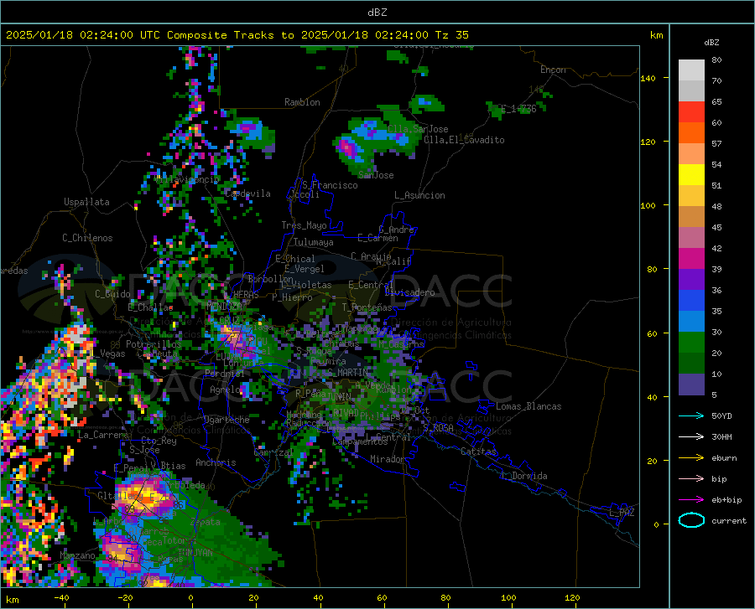Click the 'Potrerillos' place label
Screen dimensions: 755x609
154,344
